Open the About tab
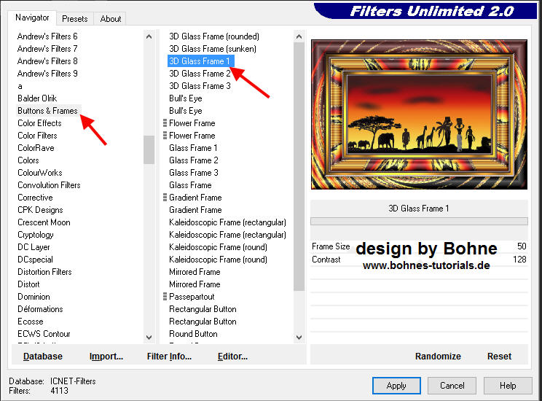 coord(111,18)
